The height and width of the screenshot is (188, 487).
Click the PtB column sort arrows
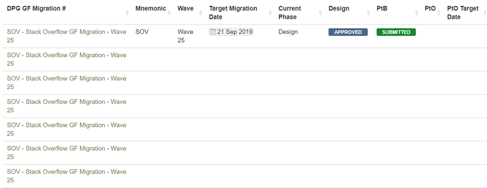click(x=416, y=13)
